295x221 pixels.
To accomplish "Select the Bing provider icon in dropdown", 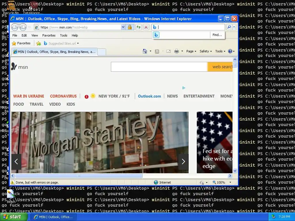I will 156,35.
